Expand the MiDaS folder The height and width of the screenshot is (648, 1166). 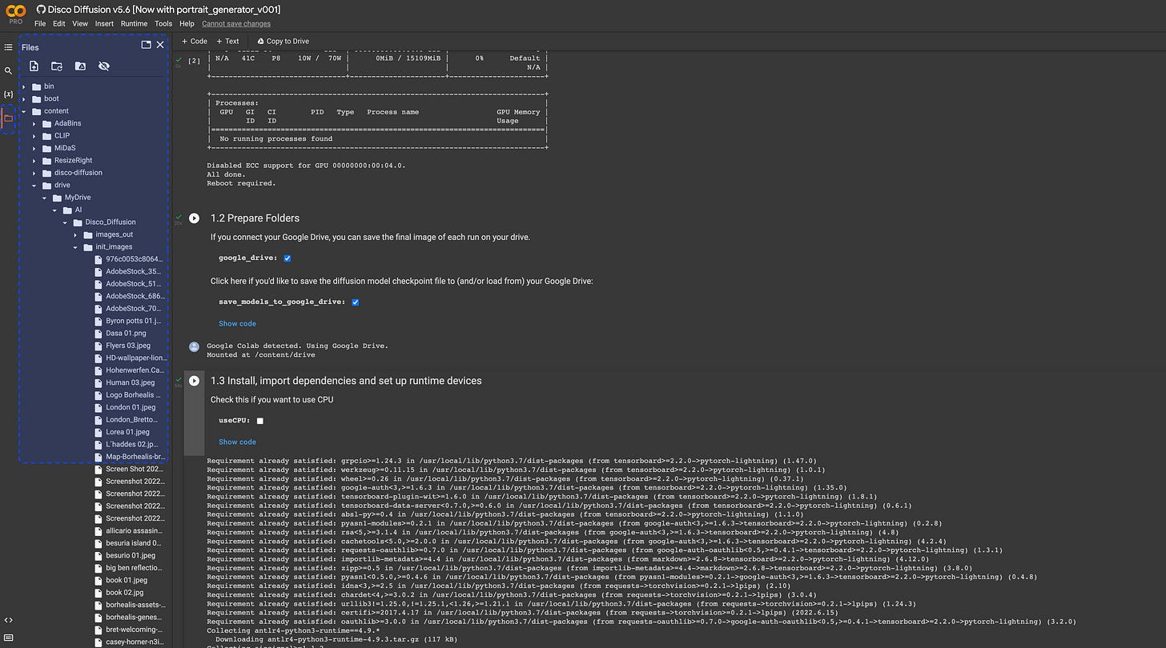coord(34,148)
